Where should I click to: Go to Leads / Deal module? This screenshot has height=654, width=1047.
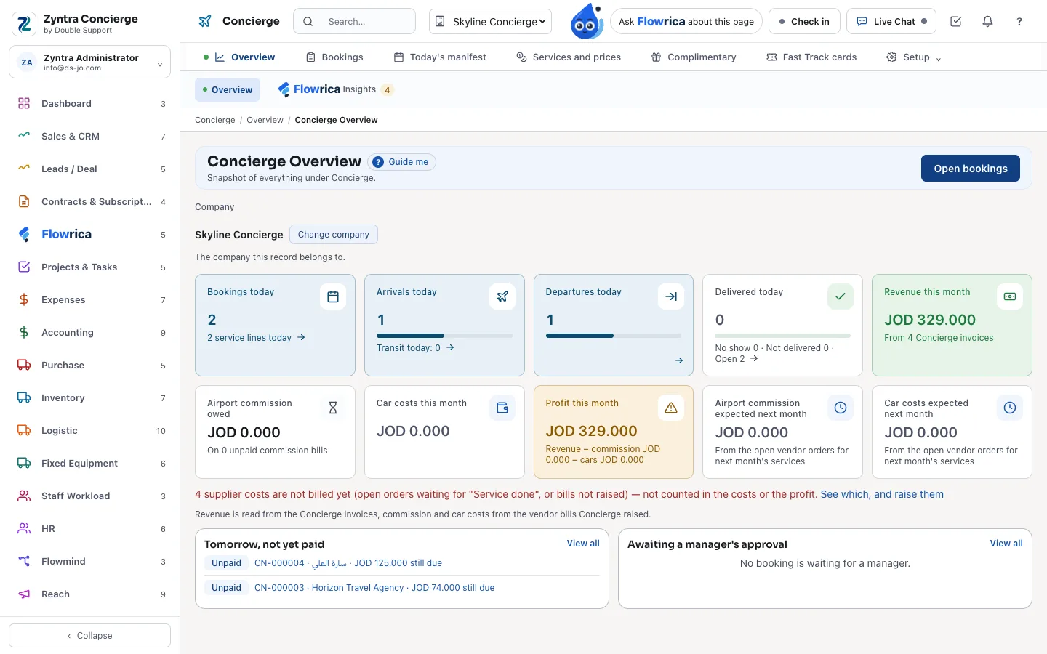[x=89, y=169]
